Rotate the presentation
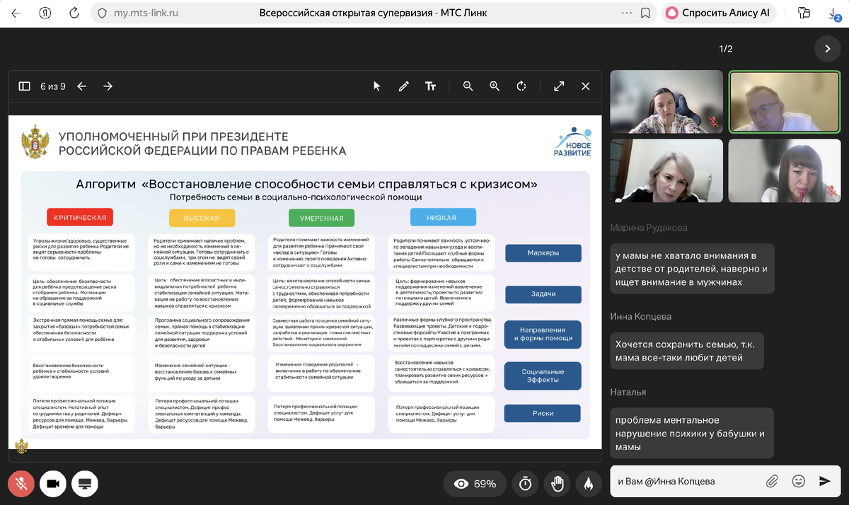Viewport: 849px width, 505px height. coord(521,86)
